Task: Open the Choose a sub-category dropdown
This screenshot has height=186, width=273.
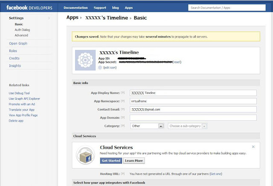Action: pos(187,126)
